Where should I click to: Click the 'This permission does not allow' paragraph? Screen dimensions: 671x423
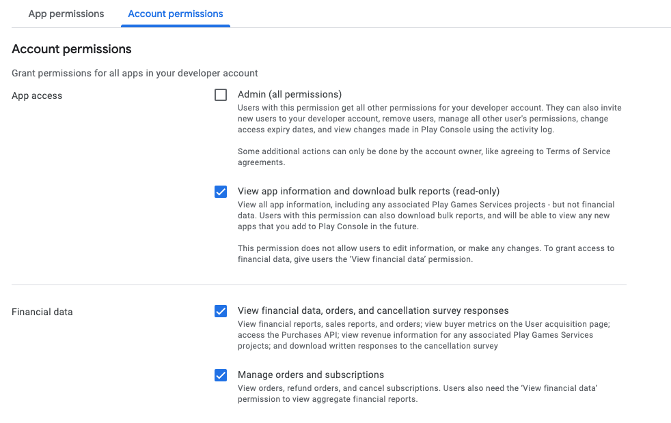pyautogui.click(x=426, y=254)
